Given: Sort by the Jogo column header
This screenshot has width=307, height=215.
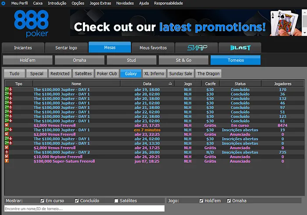Looking at the screenshot, I should (x=188, y=84).
